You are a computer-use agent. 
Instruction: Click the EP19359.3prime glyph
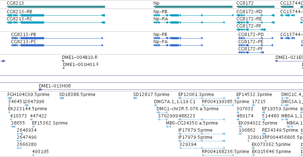(263, 112)
